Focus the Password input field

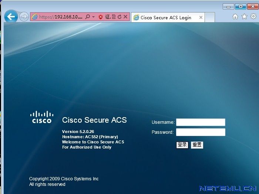click(x=201, y=132)
